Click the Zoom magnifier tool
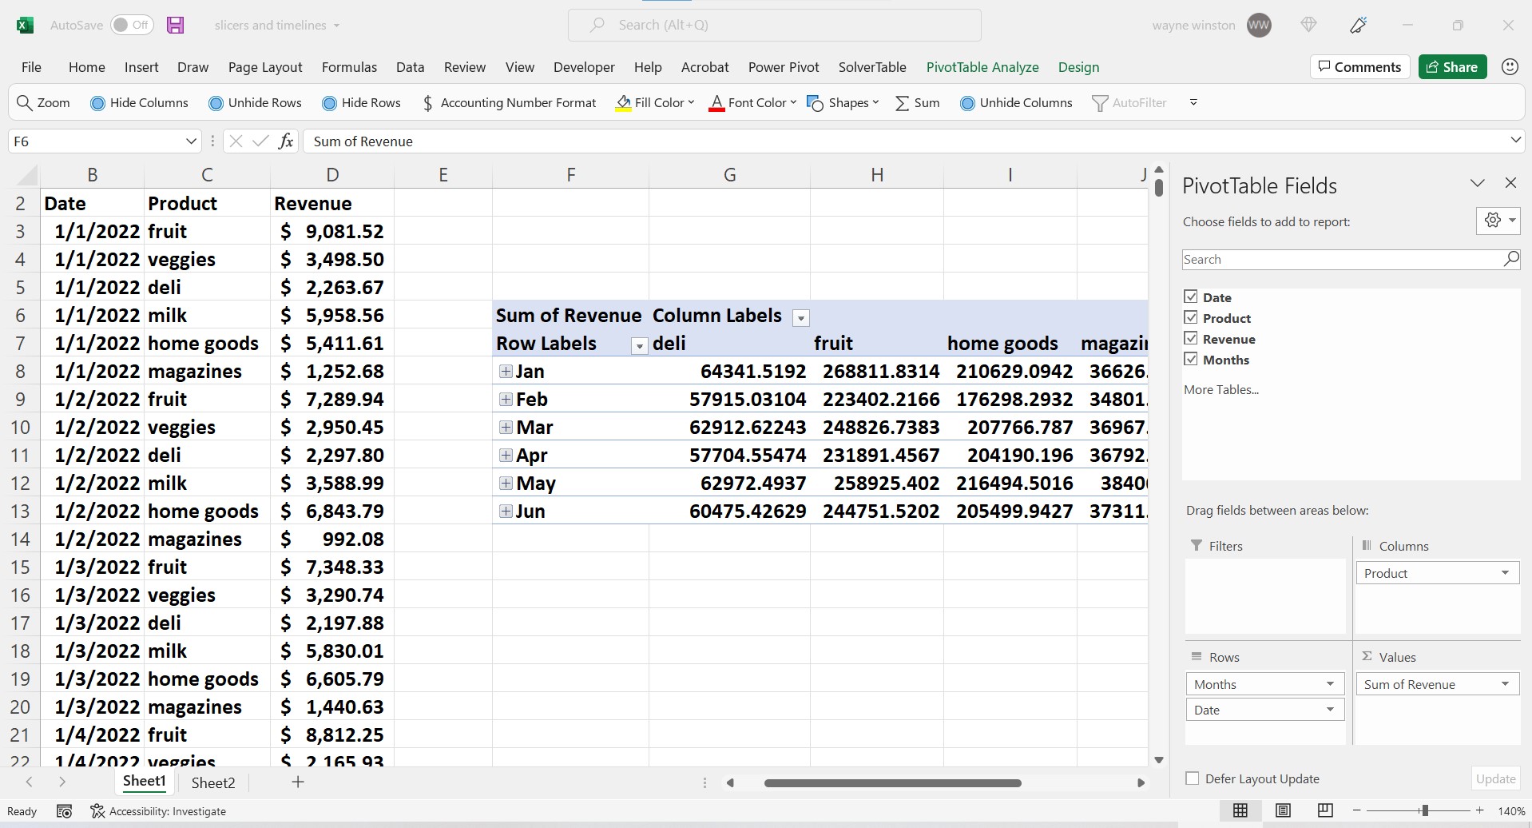This screenshot has height=828, width=1532. click(25, 103)
